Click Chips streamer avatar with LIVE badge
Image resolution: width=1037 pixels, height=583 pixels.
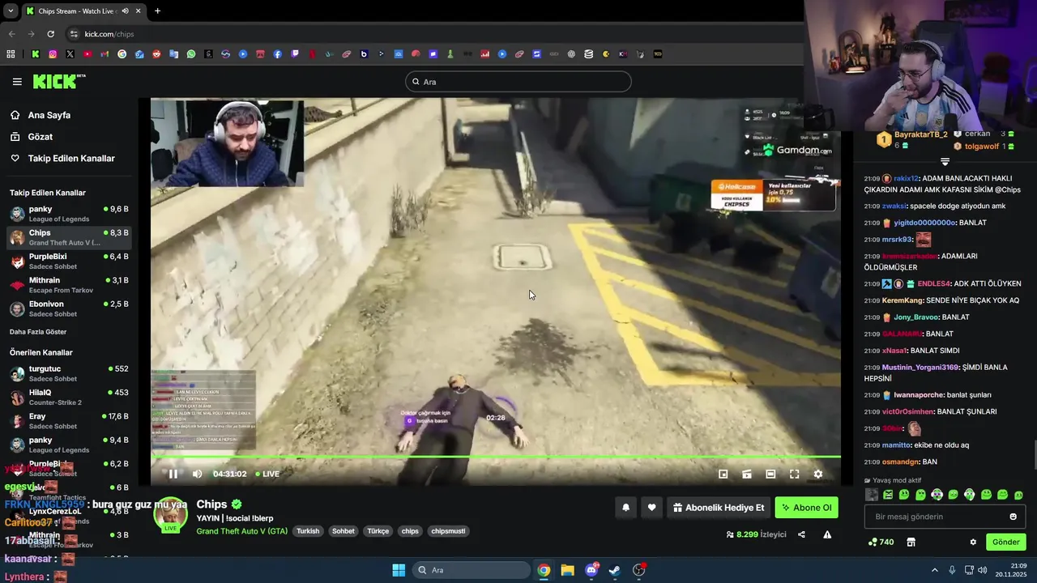171,515
